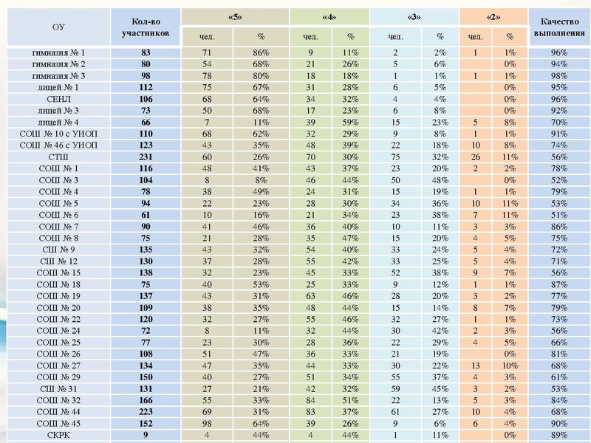Select the Кол-во участников header cell
The height and width of the screenshot is (443, 591).
click(146, 27)
